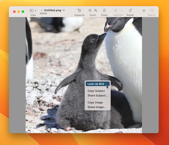Viewport: 169px width, 145px height.
Task: Choose Share Subject… menu entry
Action: (98, 95)
